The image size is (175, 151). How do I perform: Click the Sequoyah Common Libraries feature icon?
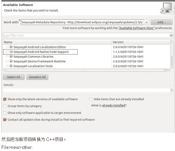click(11, 56)
